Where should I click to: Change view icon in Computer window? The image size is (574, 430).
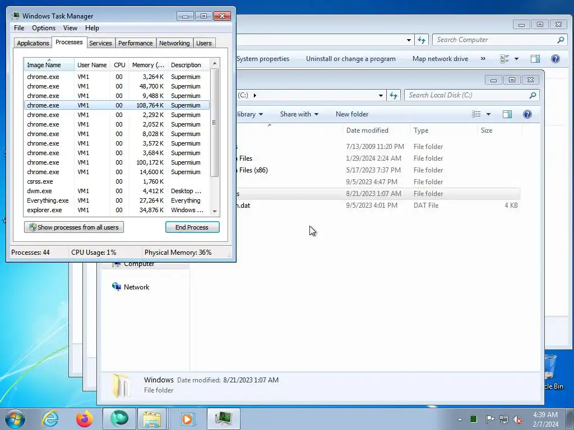[x=504, y=59]
